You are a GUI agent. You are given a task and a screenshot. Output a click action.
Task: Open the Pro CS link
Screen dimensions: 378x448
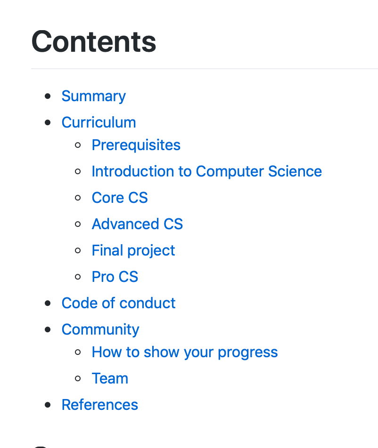[115, 277]
